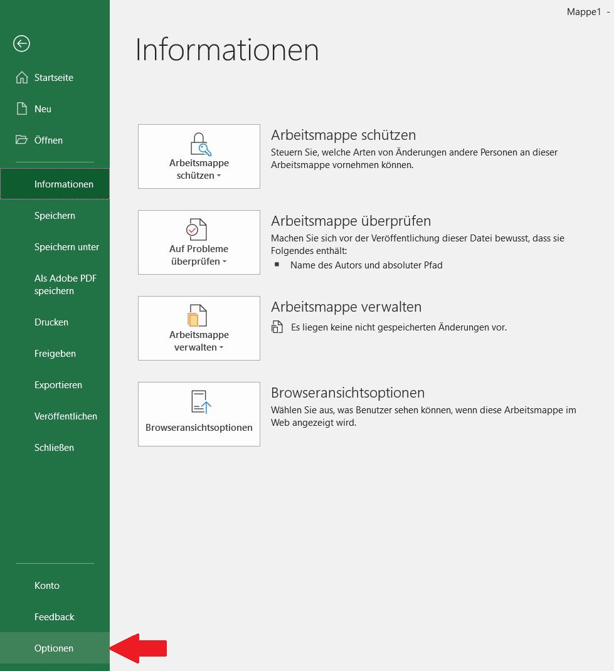Open the Drucken page
This screenshot has height=671, width=614.
51,322
